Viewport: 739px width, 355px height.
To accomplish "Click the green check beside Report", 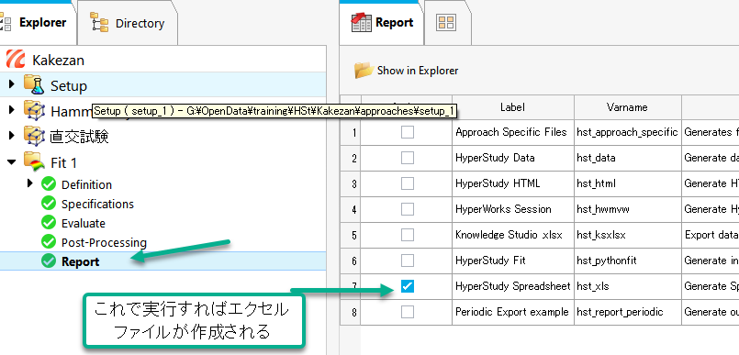I will click(48, 261).
